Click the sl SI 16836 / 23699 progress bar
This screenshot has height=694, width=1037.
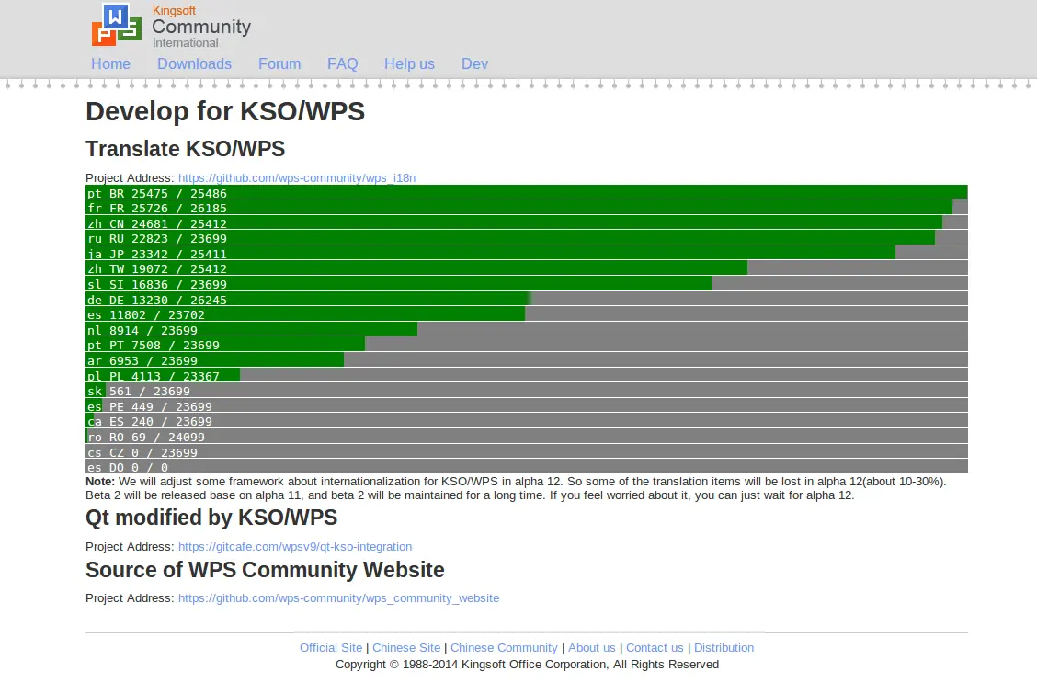tap(527, 283)
